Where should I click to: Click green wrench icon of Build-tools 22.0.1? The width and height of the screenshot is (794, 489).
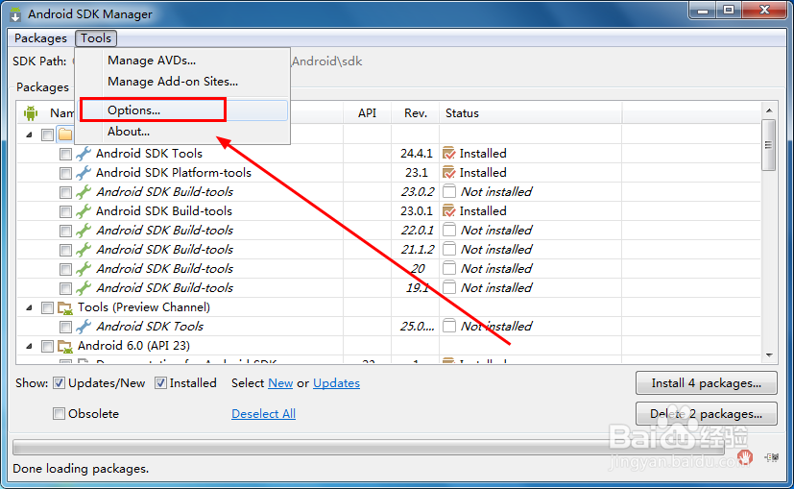point(84,231)
